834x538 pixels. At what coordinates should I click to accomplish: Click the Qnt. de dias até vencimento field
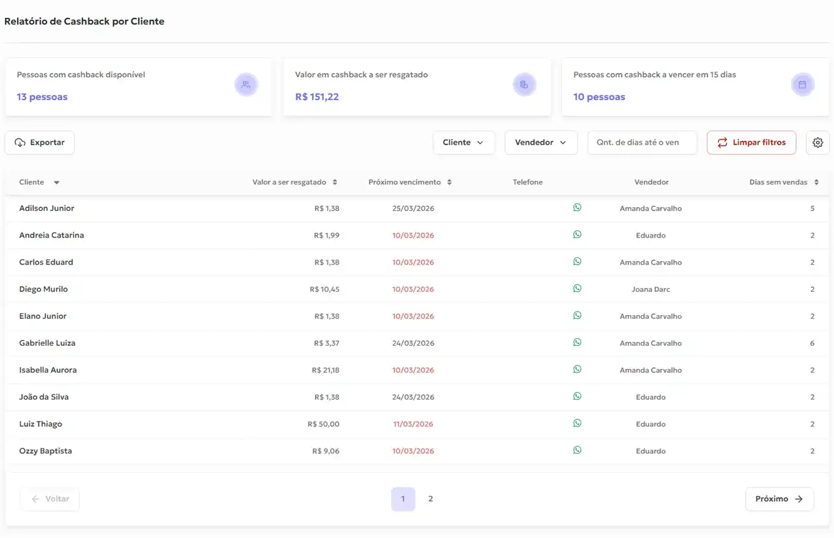pyautogui.click(x=642, y=142)
